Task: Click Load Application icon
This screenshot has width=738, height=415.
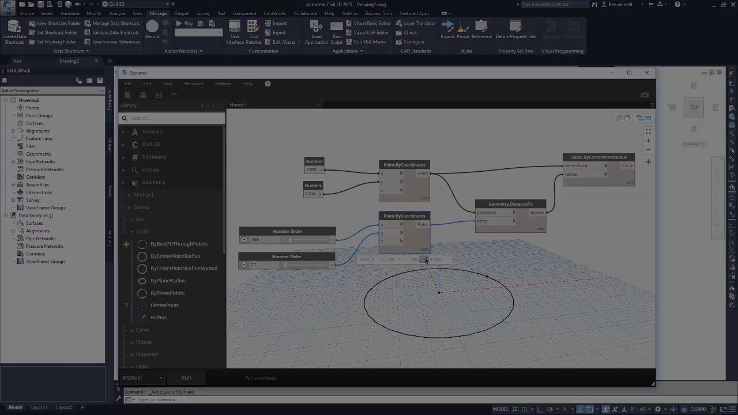Action: pos(316,27)
